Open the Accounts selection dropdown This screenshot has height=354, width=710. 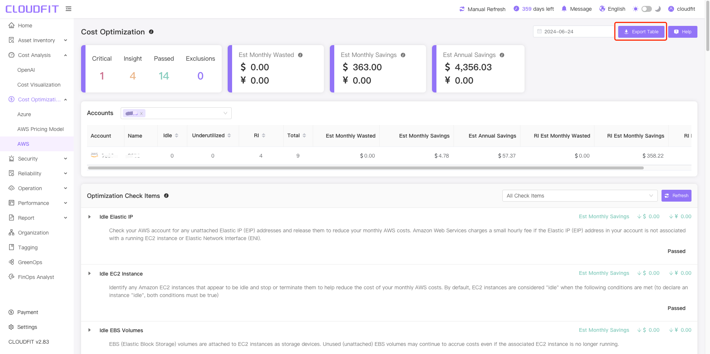click(176, 113)
